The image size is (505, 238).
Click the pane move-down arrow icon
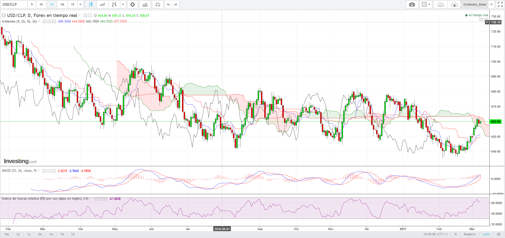[481, 20]
